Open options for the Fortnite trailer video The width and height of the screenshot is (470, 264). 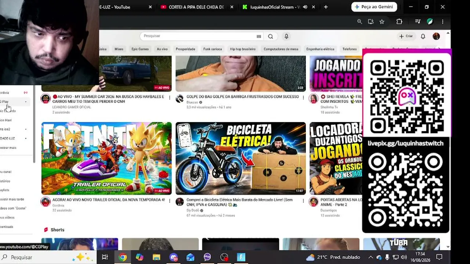(x=169, y=201)
